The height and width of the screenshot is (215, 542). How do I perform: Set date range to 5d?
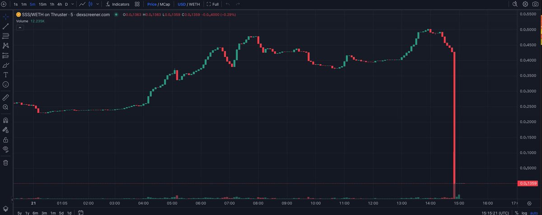coord(61,213)
